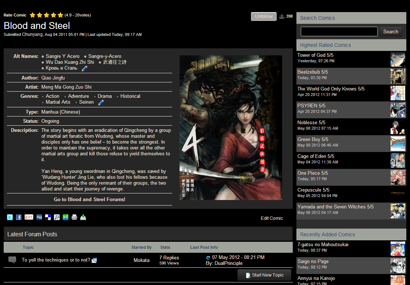Screen dimensions: 410x285
Task: Click the Topic column header
Action: click(28, 247)
